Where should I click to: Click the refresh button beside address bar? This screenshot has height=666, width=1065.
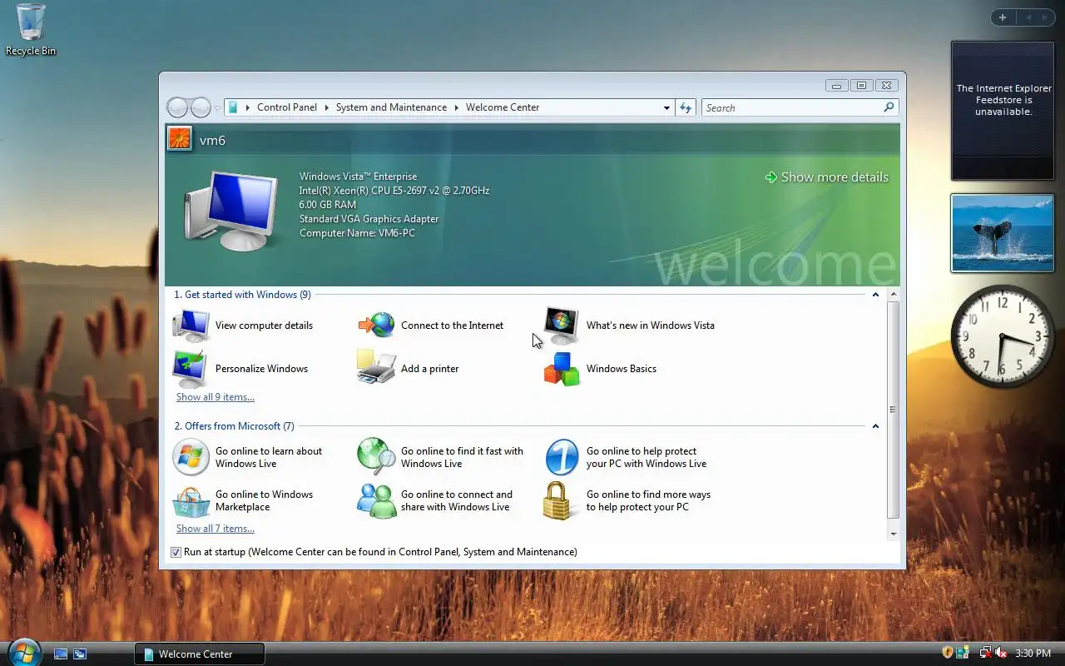click(686, 107)
